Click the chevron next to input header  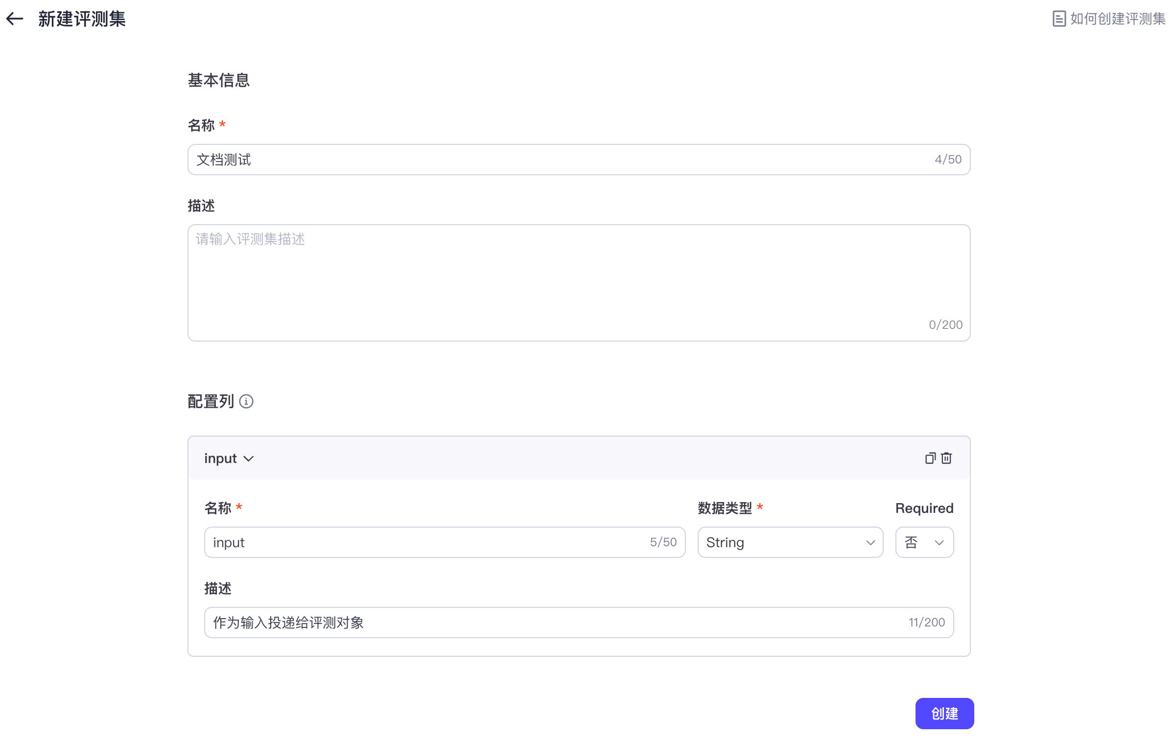249,459
